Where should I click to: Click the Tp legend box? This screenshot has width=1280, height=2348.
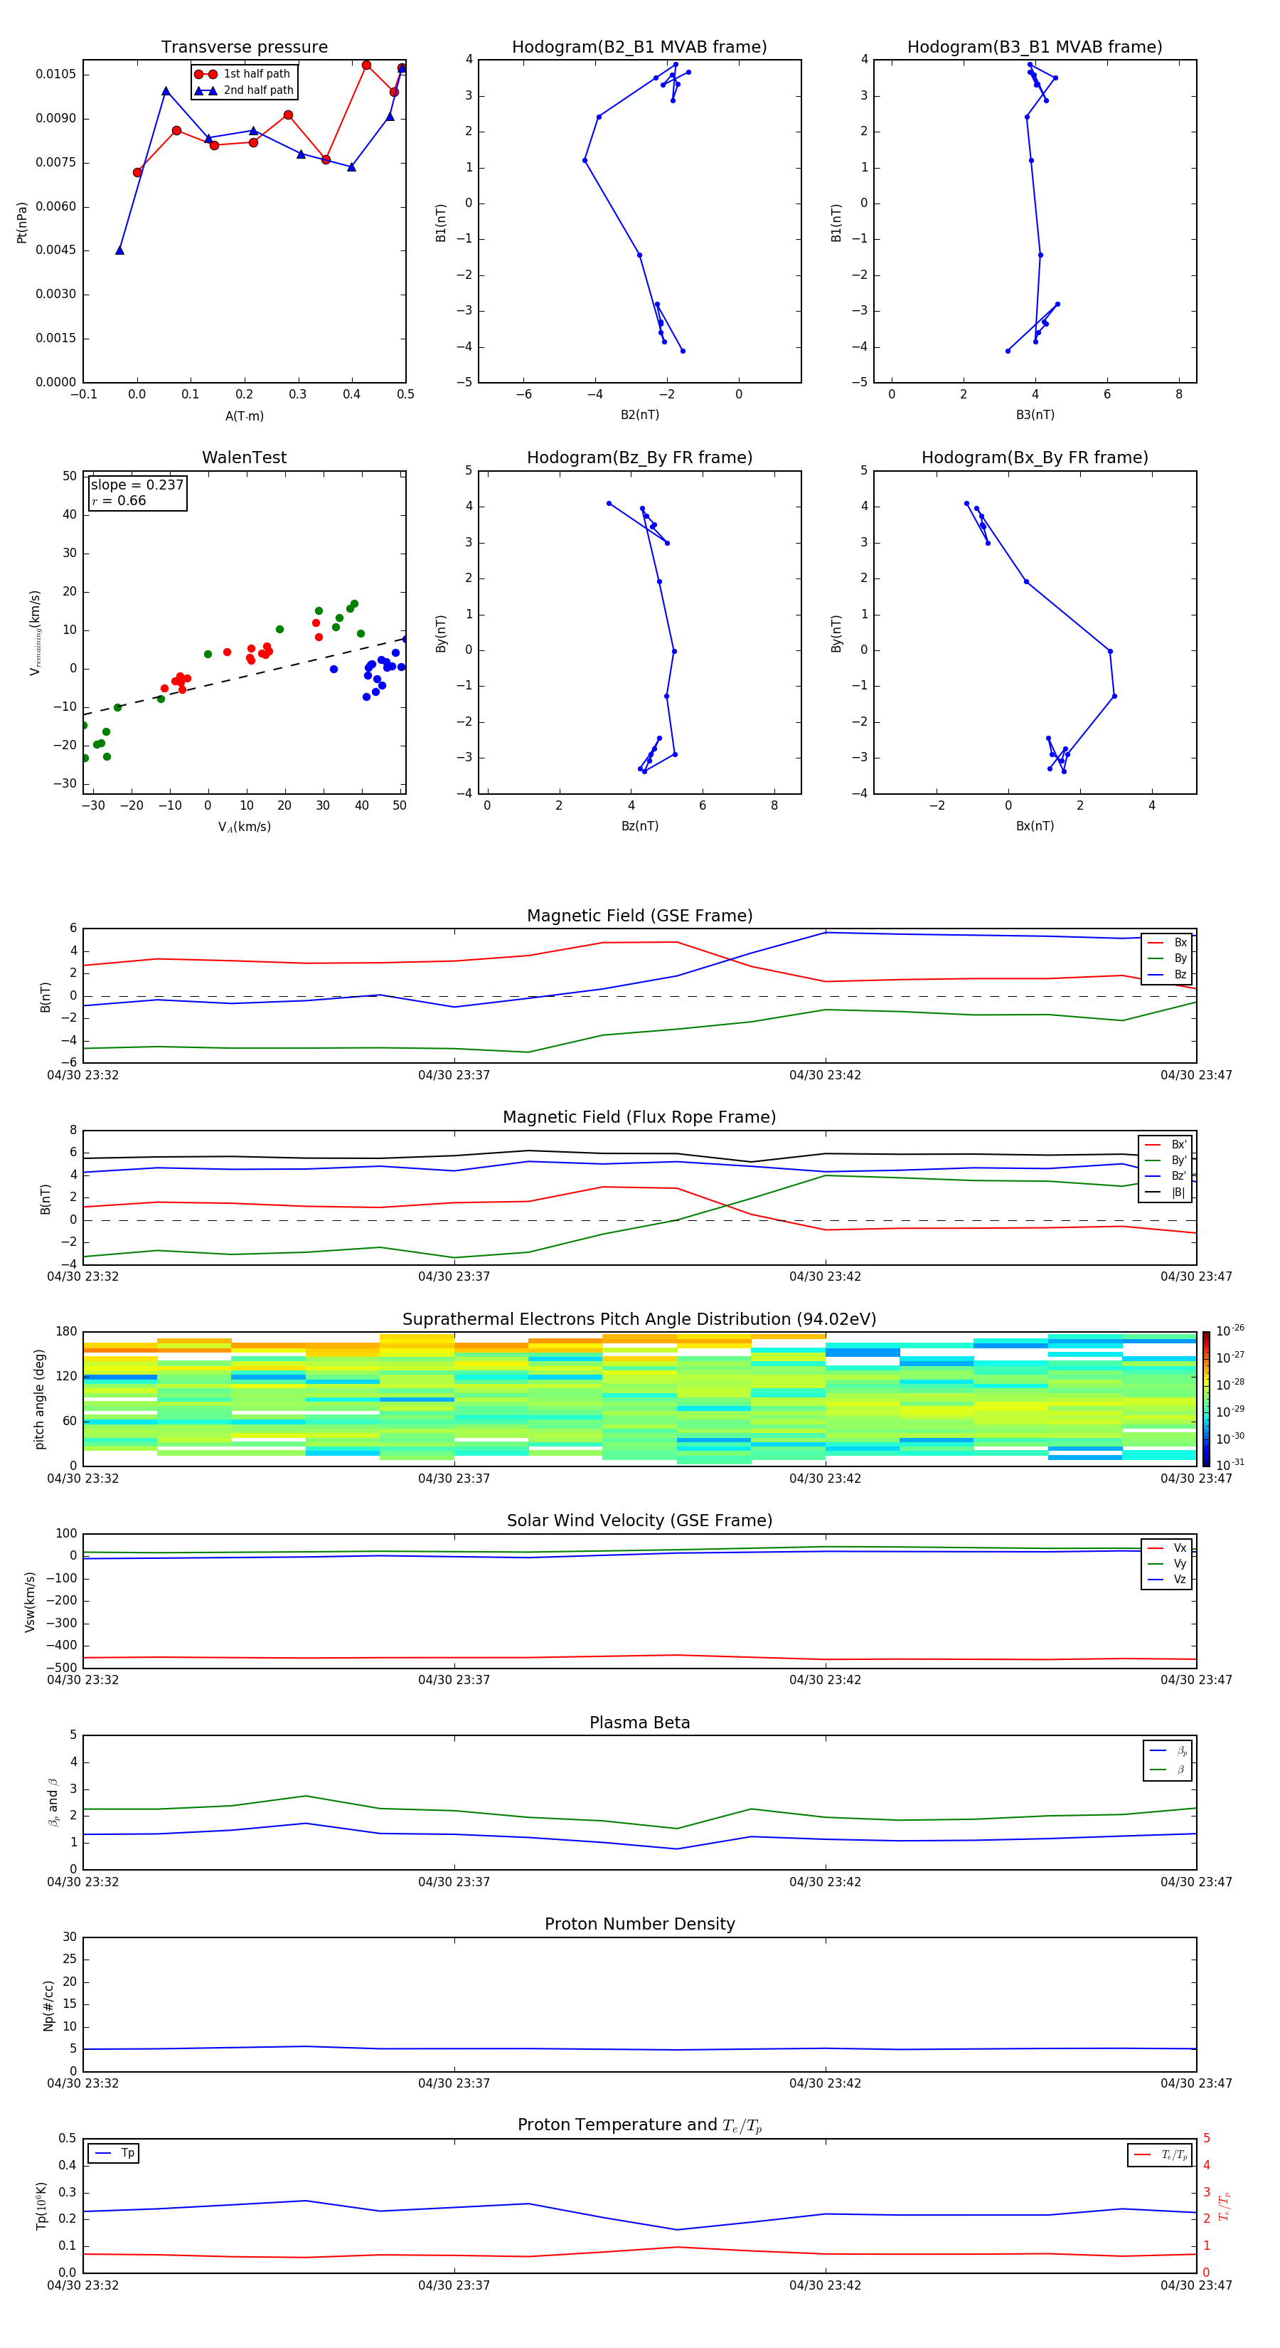pyautogui.click(x=113, y=2153)
